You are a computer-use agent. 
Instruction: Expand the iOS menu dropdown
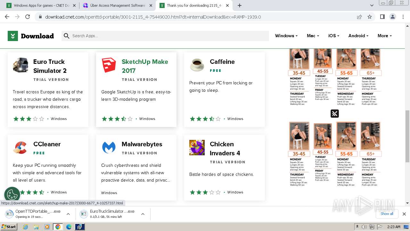(334, 36)
